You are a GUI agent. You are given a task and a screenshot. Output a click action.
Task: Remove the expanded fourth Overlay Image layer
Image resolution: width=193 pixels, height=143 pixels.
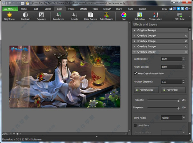tap(186, 52)
